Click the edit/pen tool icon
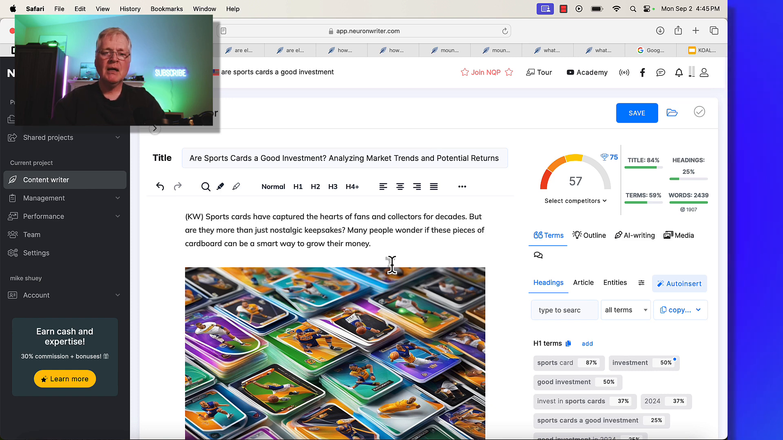 [236, 187]
